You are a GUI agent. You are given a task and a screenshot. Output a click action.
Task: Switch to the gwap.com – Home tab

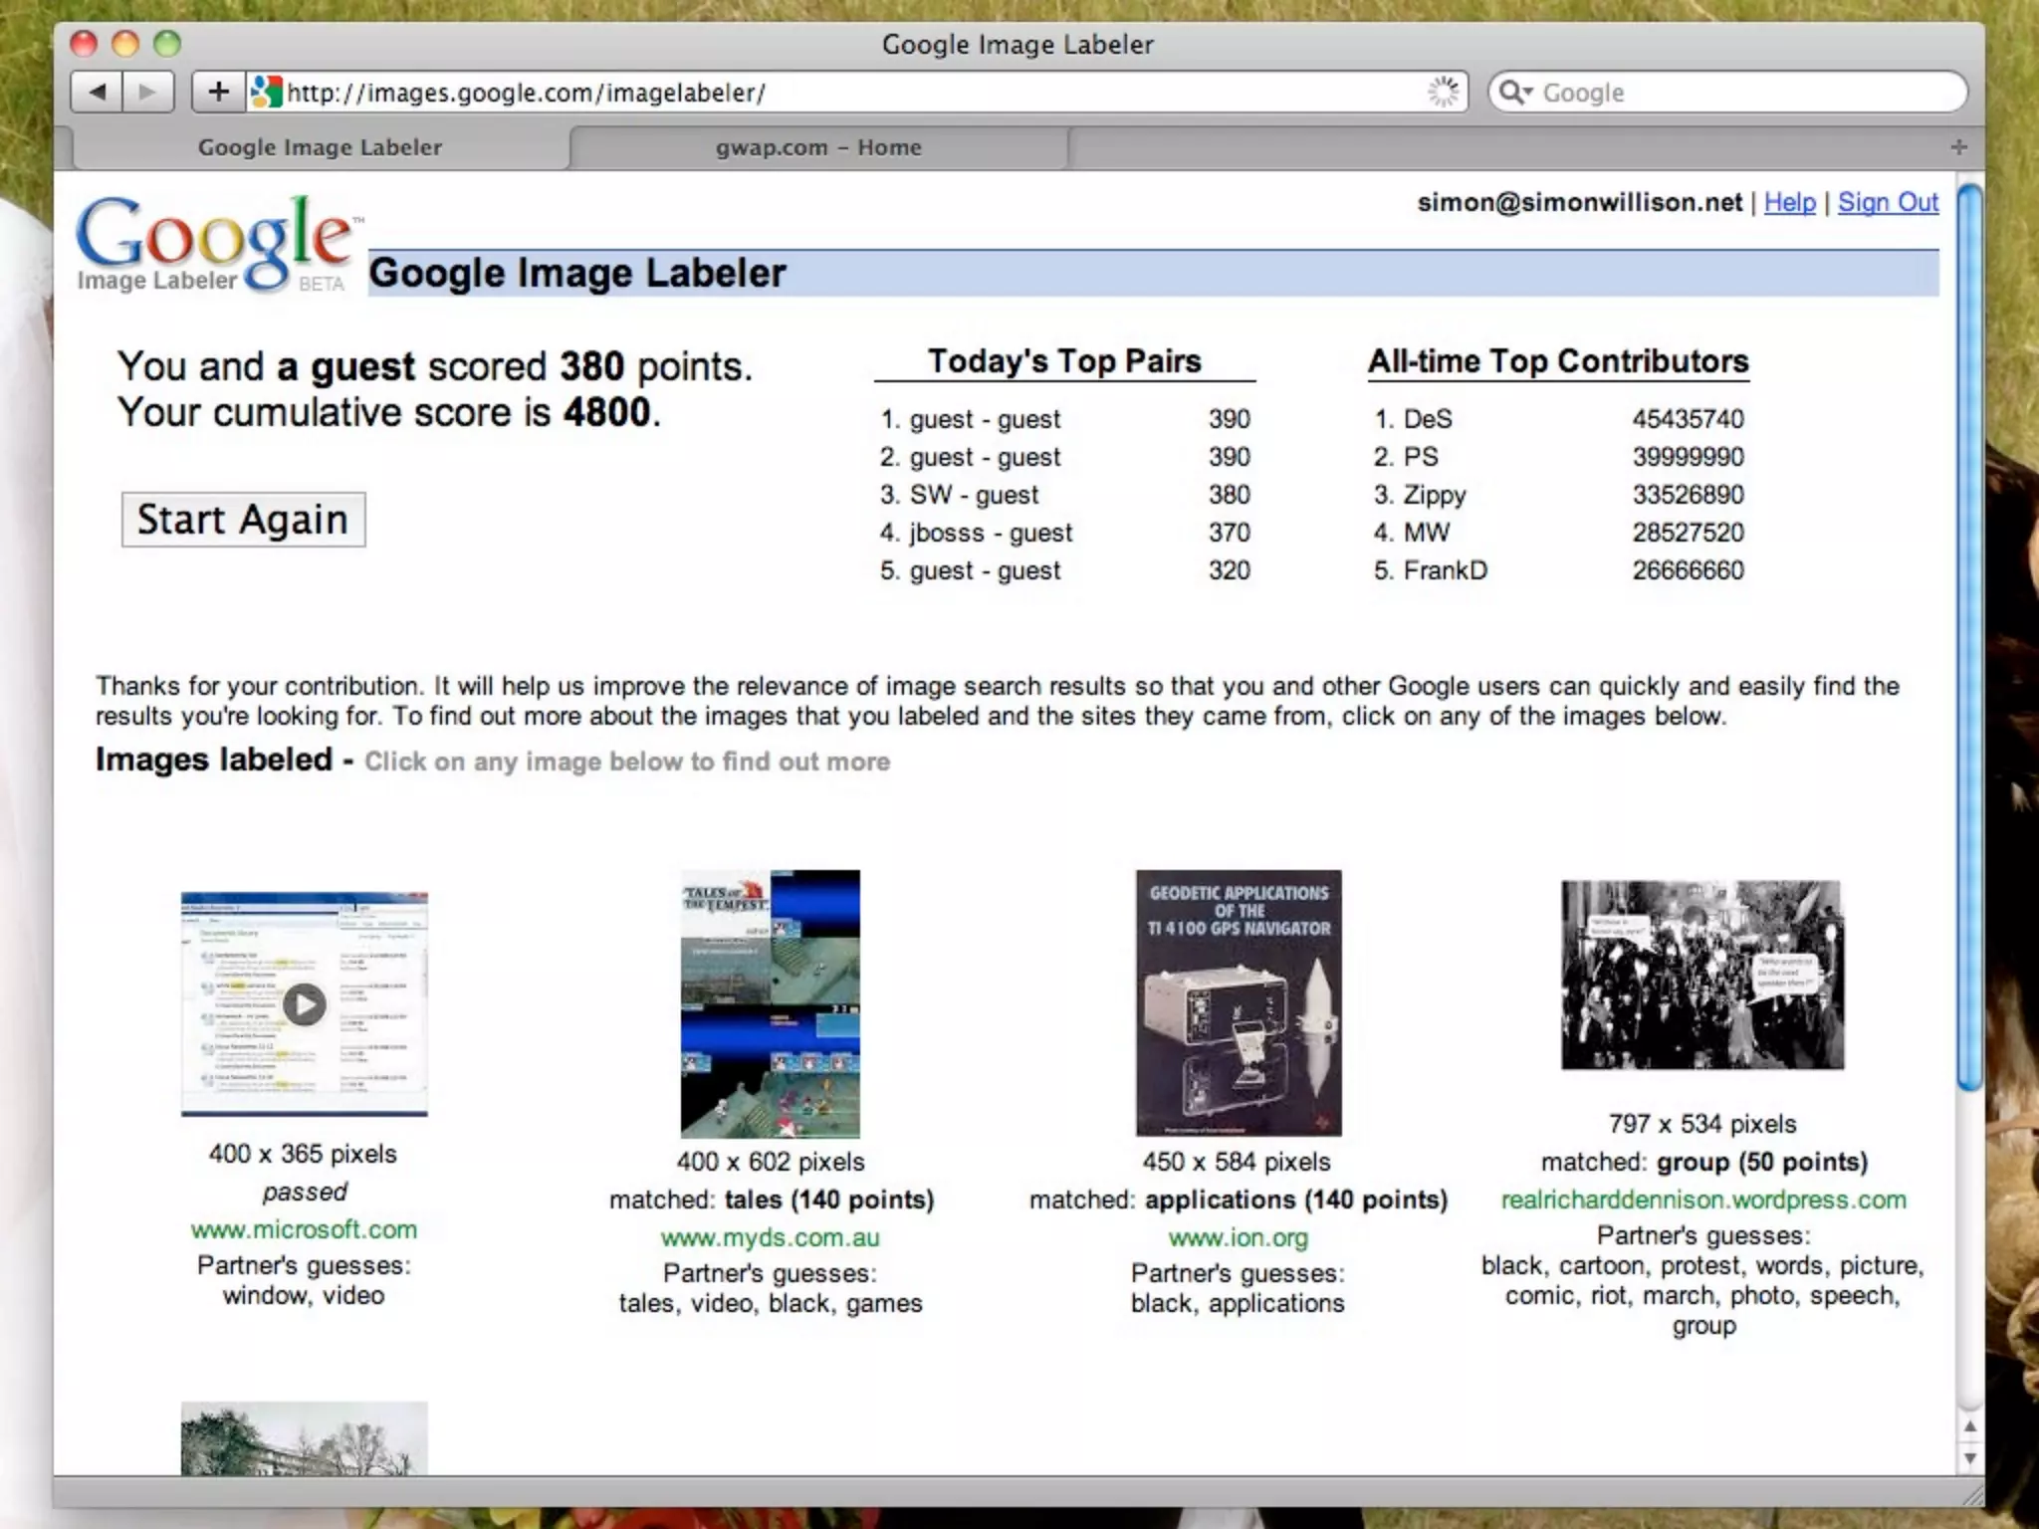click(818, 147)
